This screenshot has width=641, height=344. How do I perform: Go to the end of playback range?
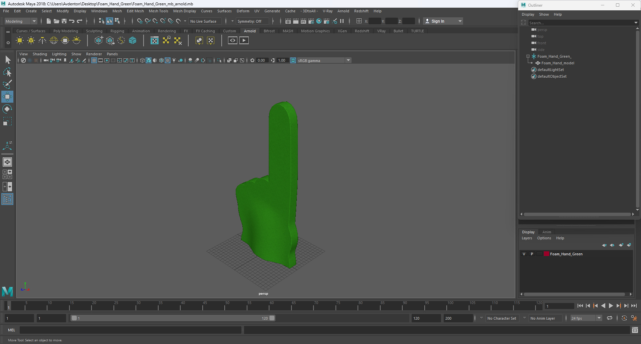pos(634,306)
